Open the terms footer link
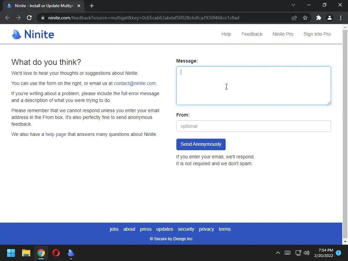Image resolution: width=348 pixels, height=261 pixels. click(x=225, y=229)
